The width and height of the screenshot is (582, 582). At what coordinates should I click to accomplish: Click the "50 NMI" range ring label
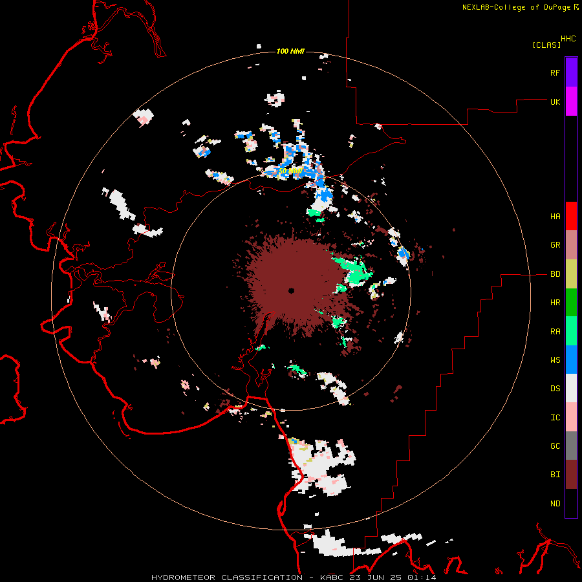pyautogui.click(x=290, y=171)
